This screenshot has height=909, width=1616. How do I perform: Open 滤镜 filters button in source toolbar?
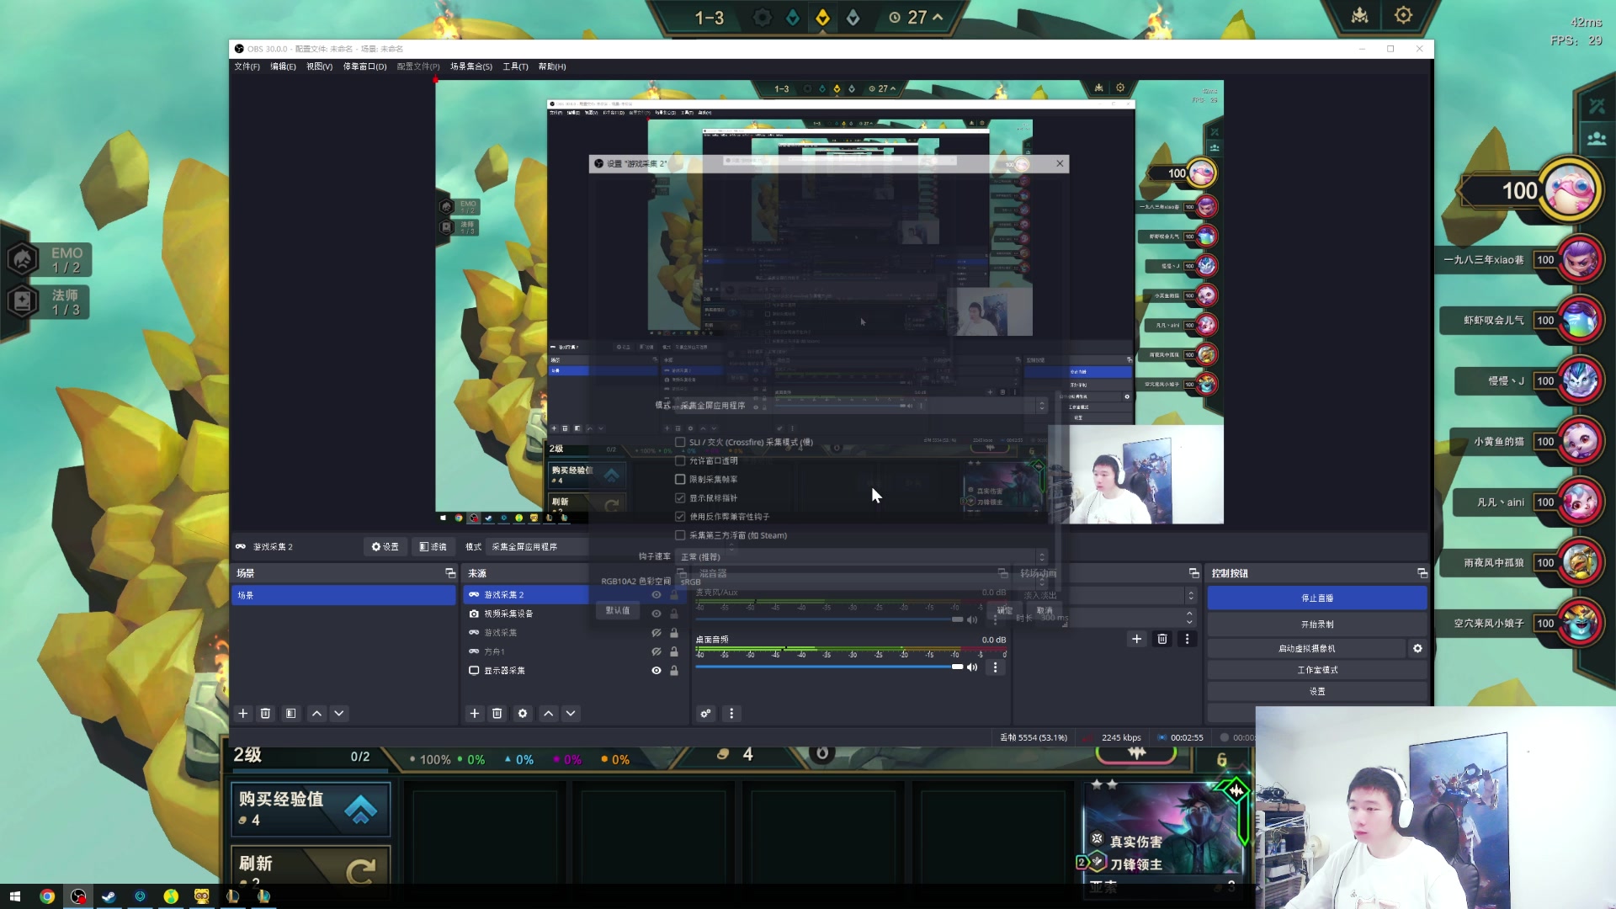click(433, 547)
